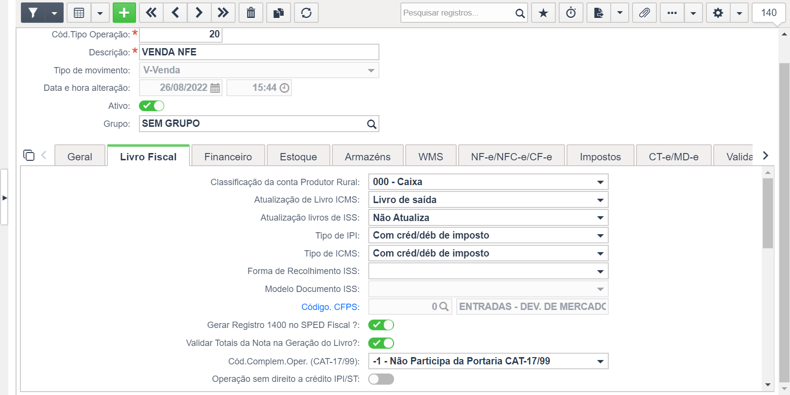This screenshot has height=395, width=790.
Task: Switch to the Impostos tab
Action: (x=600, y=156)
